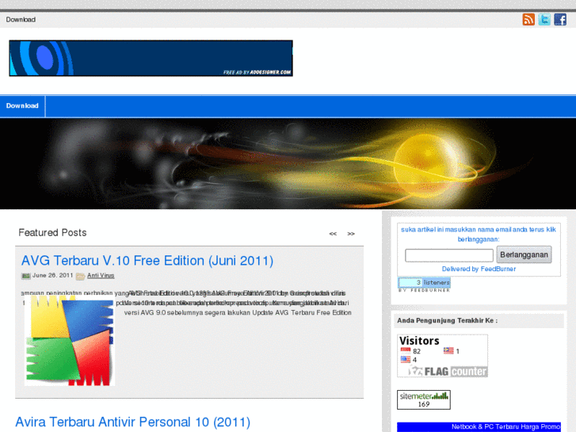Go to next featured post (>>)

point(351,234)
